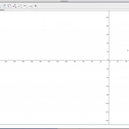Click the -140 label on the x-axis
The image size is (129, 129).
(x=49, y=61)
